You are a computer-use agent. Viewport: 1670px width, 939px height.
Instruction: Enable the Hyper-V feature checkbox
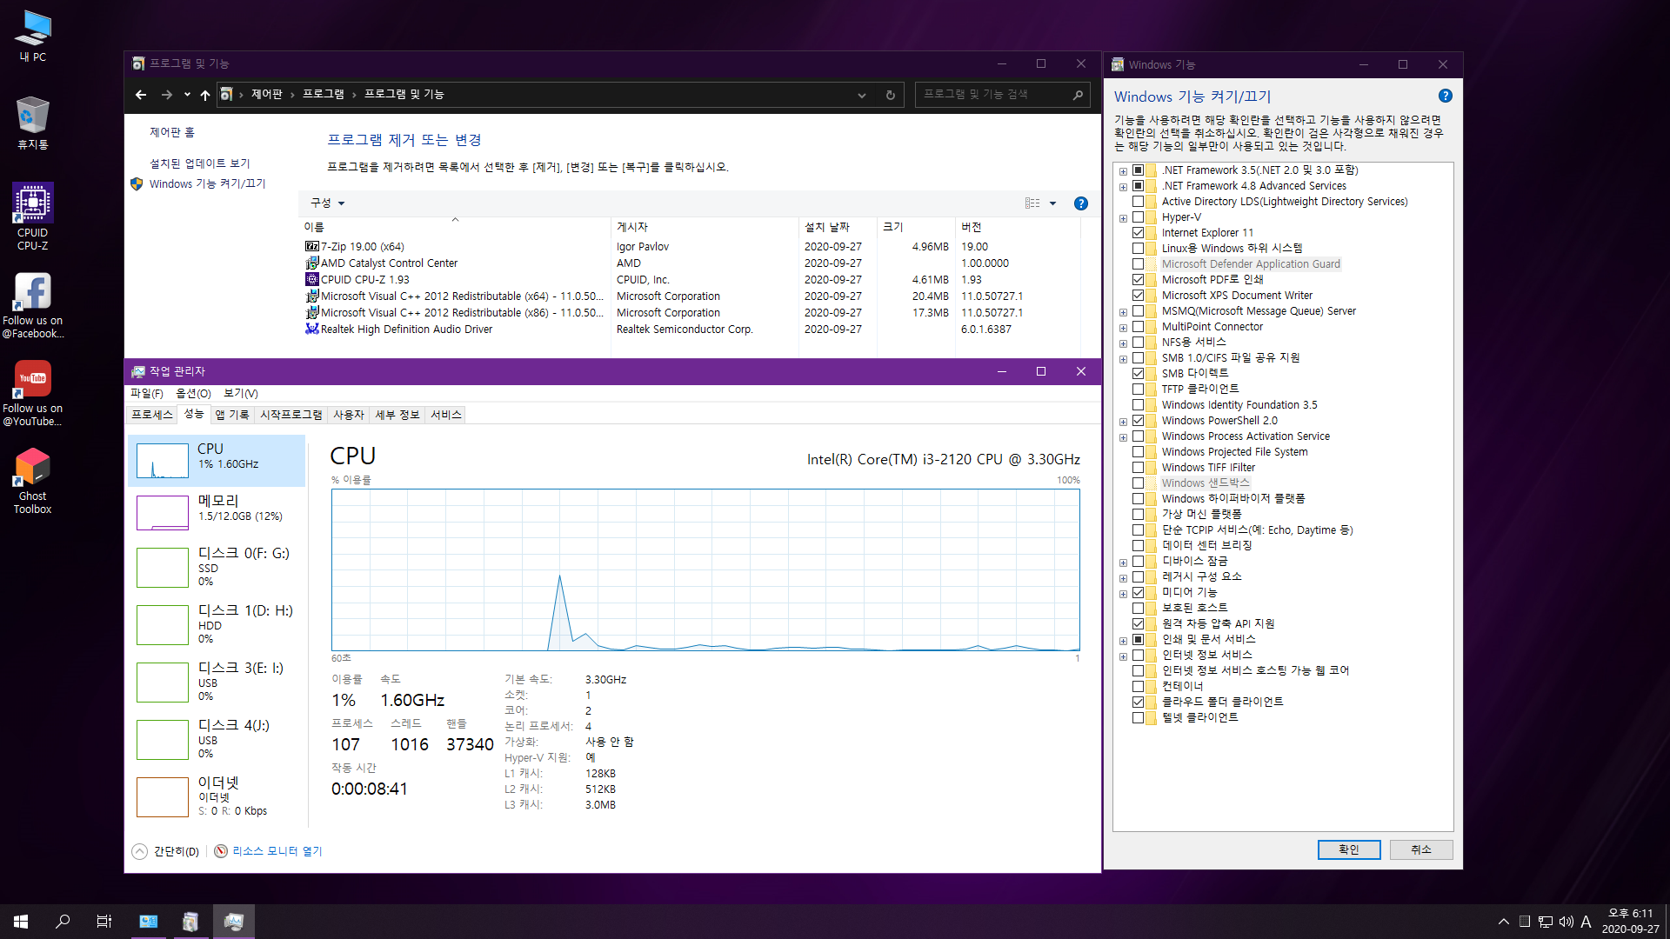click(1138, 217)
